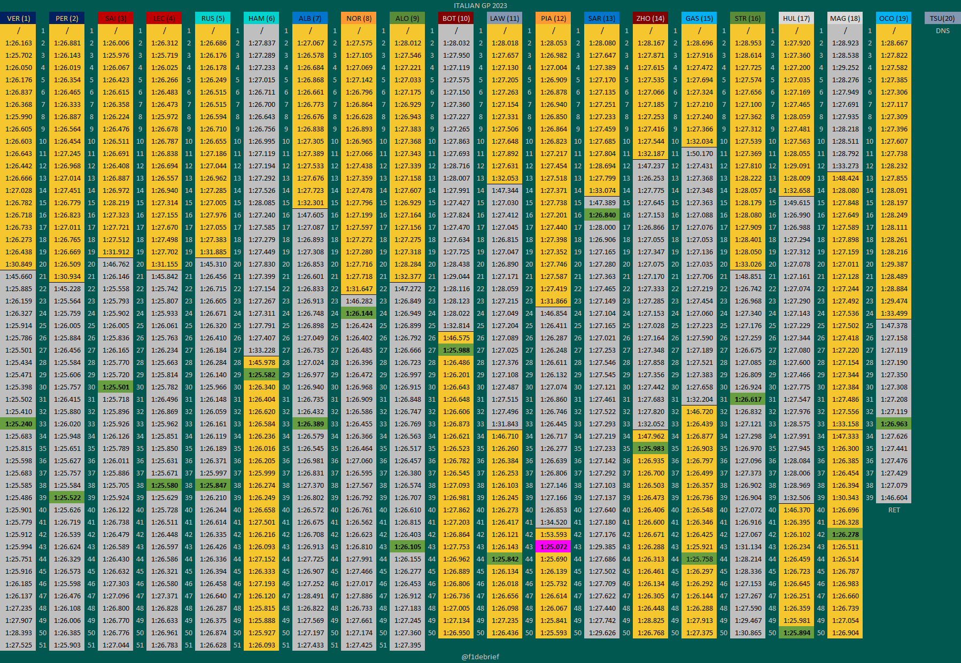Click Stroll's lap 21 time 1:48.851
The image size is (961, 663).
[748, 276]
